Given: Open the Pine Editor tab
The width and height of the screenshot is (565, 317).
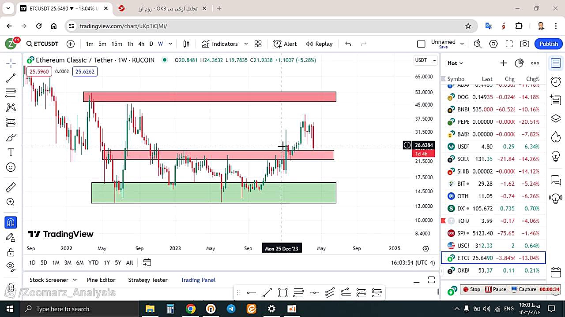Looking at the screenshot, I should click(101, 280).
